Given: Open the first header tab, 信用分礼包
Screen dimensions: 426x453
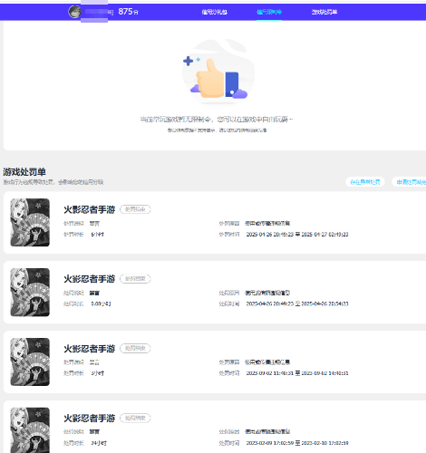Looking at the screenshot, I should click(x=215, y=12).
